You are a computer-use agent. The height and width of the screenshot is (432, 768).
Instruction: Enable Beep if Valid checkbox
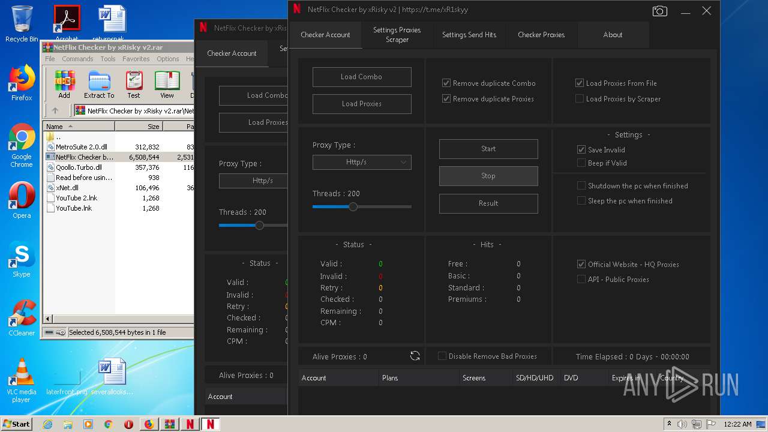point(581,163)
